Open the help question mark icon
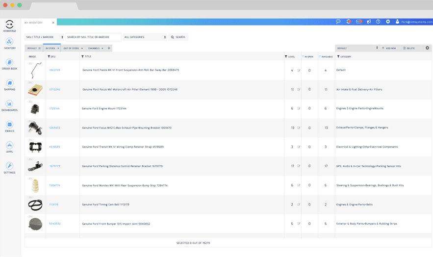 click(378, 22)
